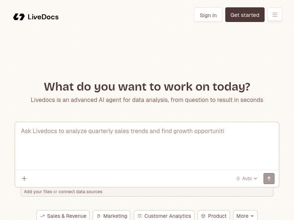294x220 pixels.
Task: Expand the More categories dropdown
Action: click(245, 216)
